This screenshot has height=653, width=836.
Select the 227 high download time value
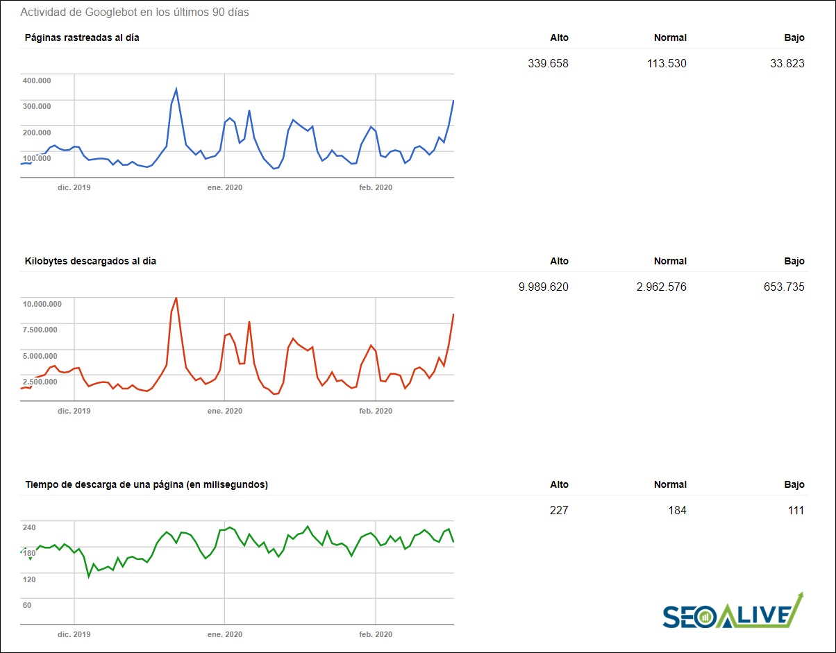click(x=558, y=511)
